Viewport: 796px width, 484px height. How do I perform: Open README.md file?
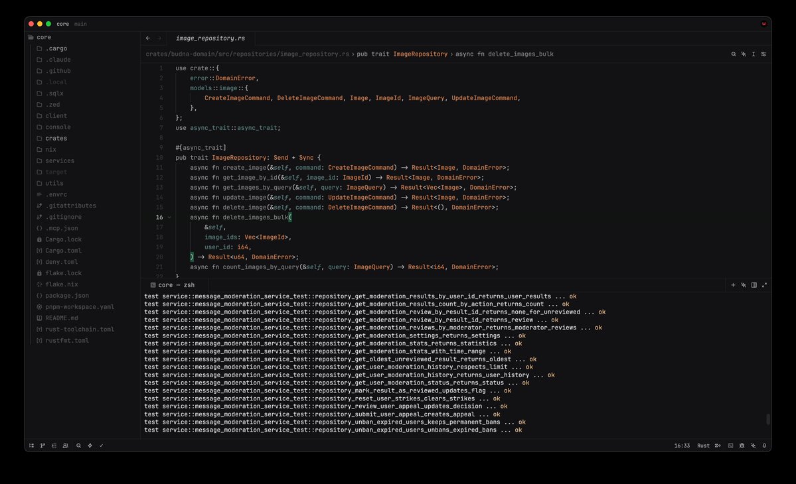point(62,318)
